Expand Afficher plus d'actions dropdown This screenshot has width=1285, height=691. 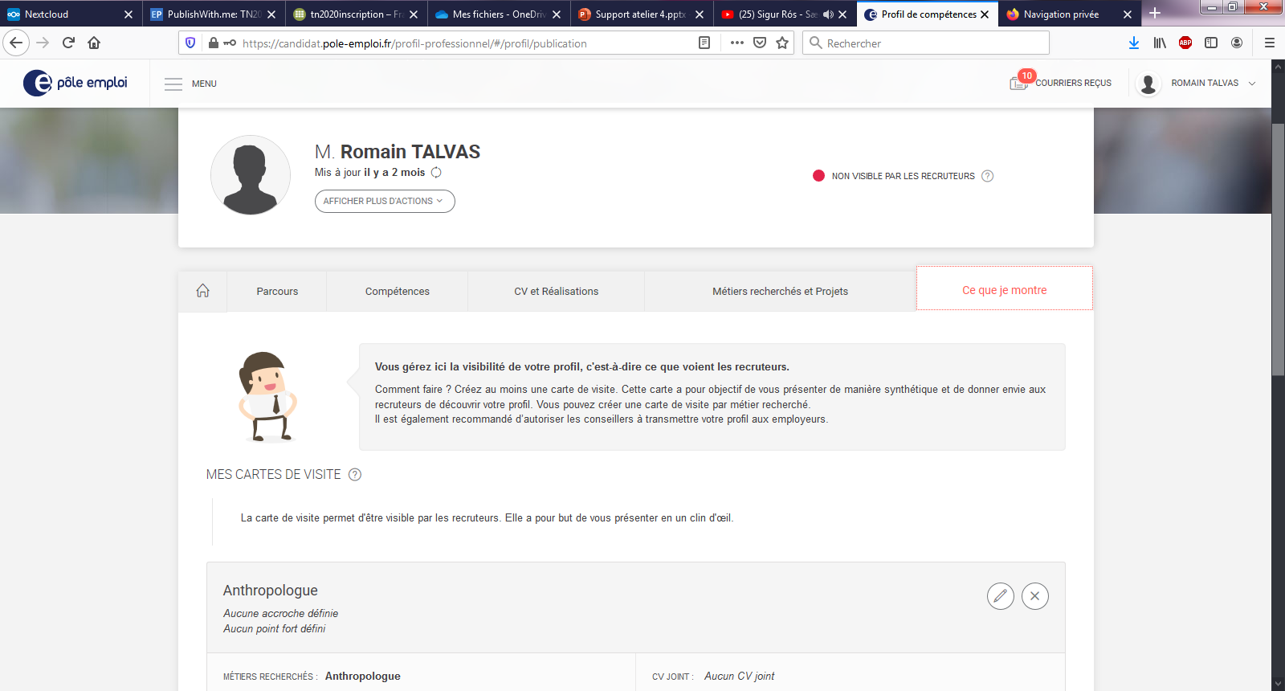(385, 201)
